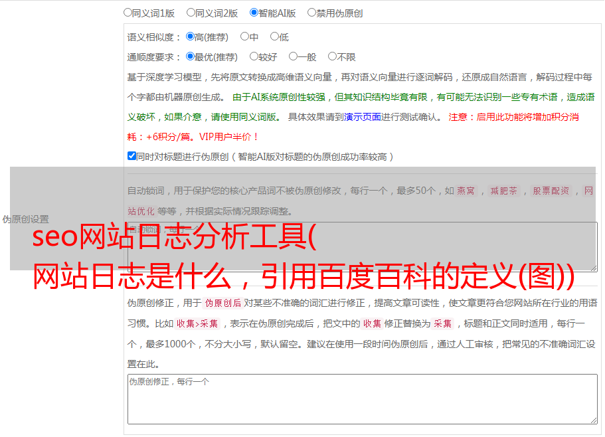
Task: Click the 减肥茶 example keyword tag
Action: click(x=503, y=191)
